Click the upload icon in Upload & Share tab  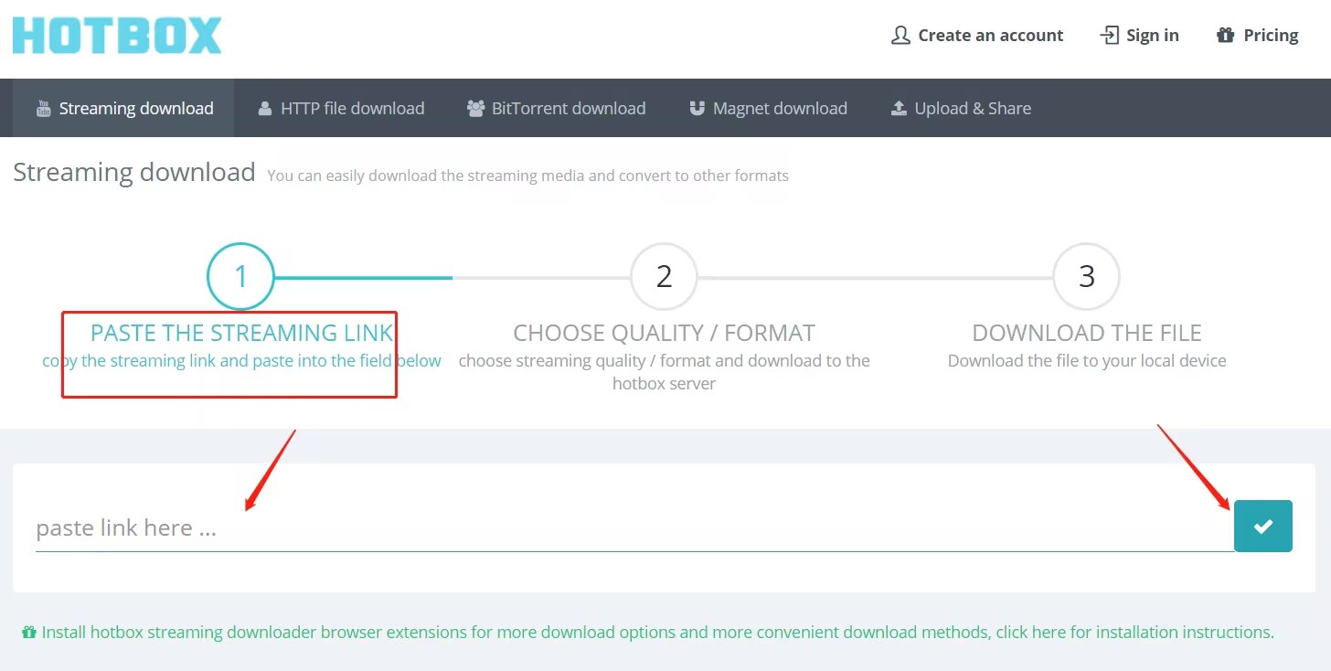[x=899, y=109]
